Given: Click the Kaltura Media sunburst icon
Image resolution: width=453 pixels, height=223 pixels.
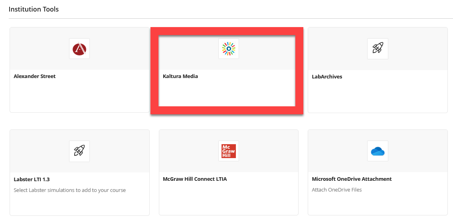Looking at the screenshot, I should click(229, 49).
